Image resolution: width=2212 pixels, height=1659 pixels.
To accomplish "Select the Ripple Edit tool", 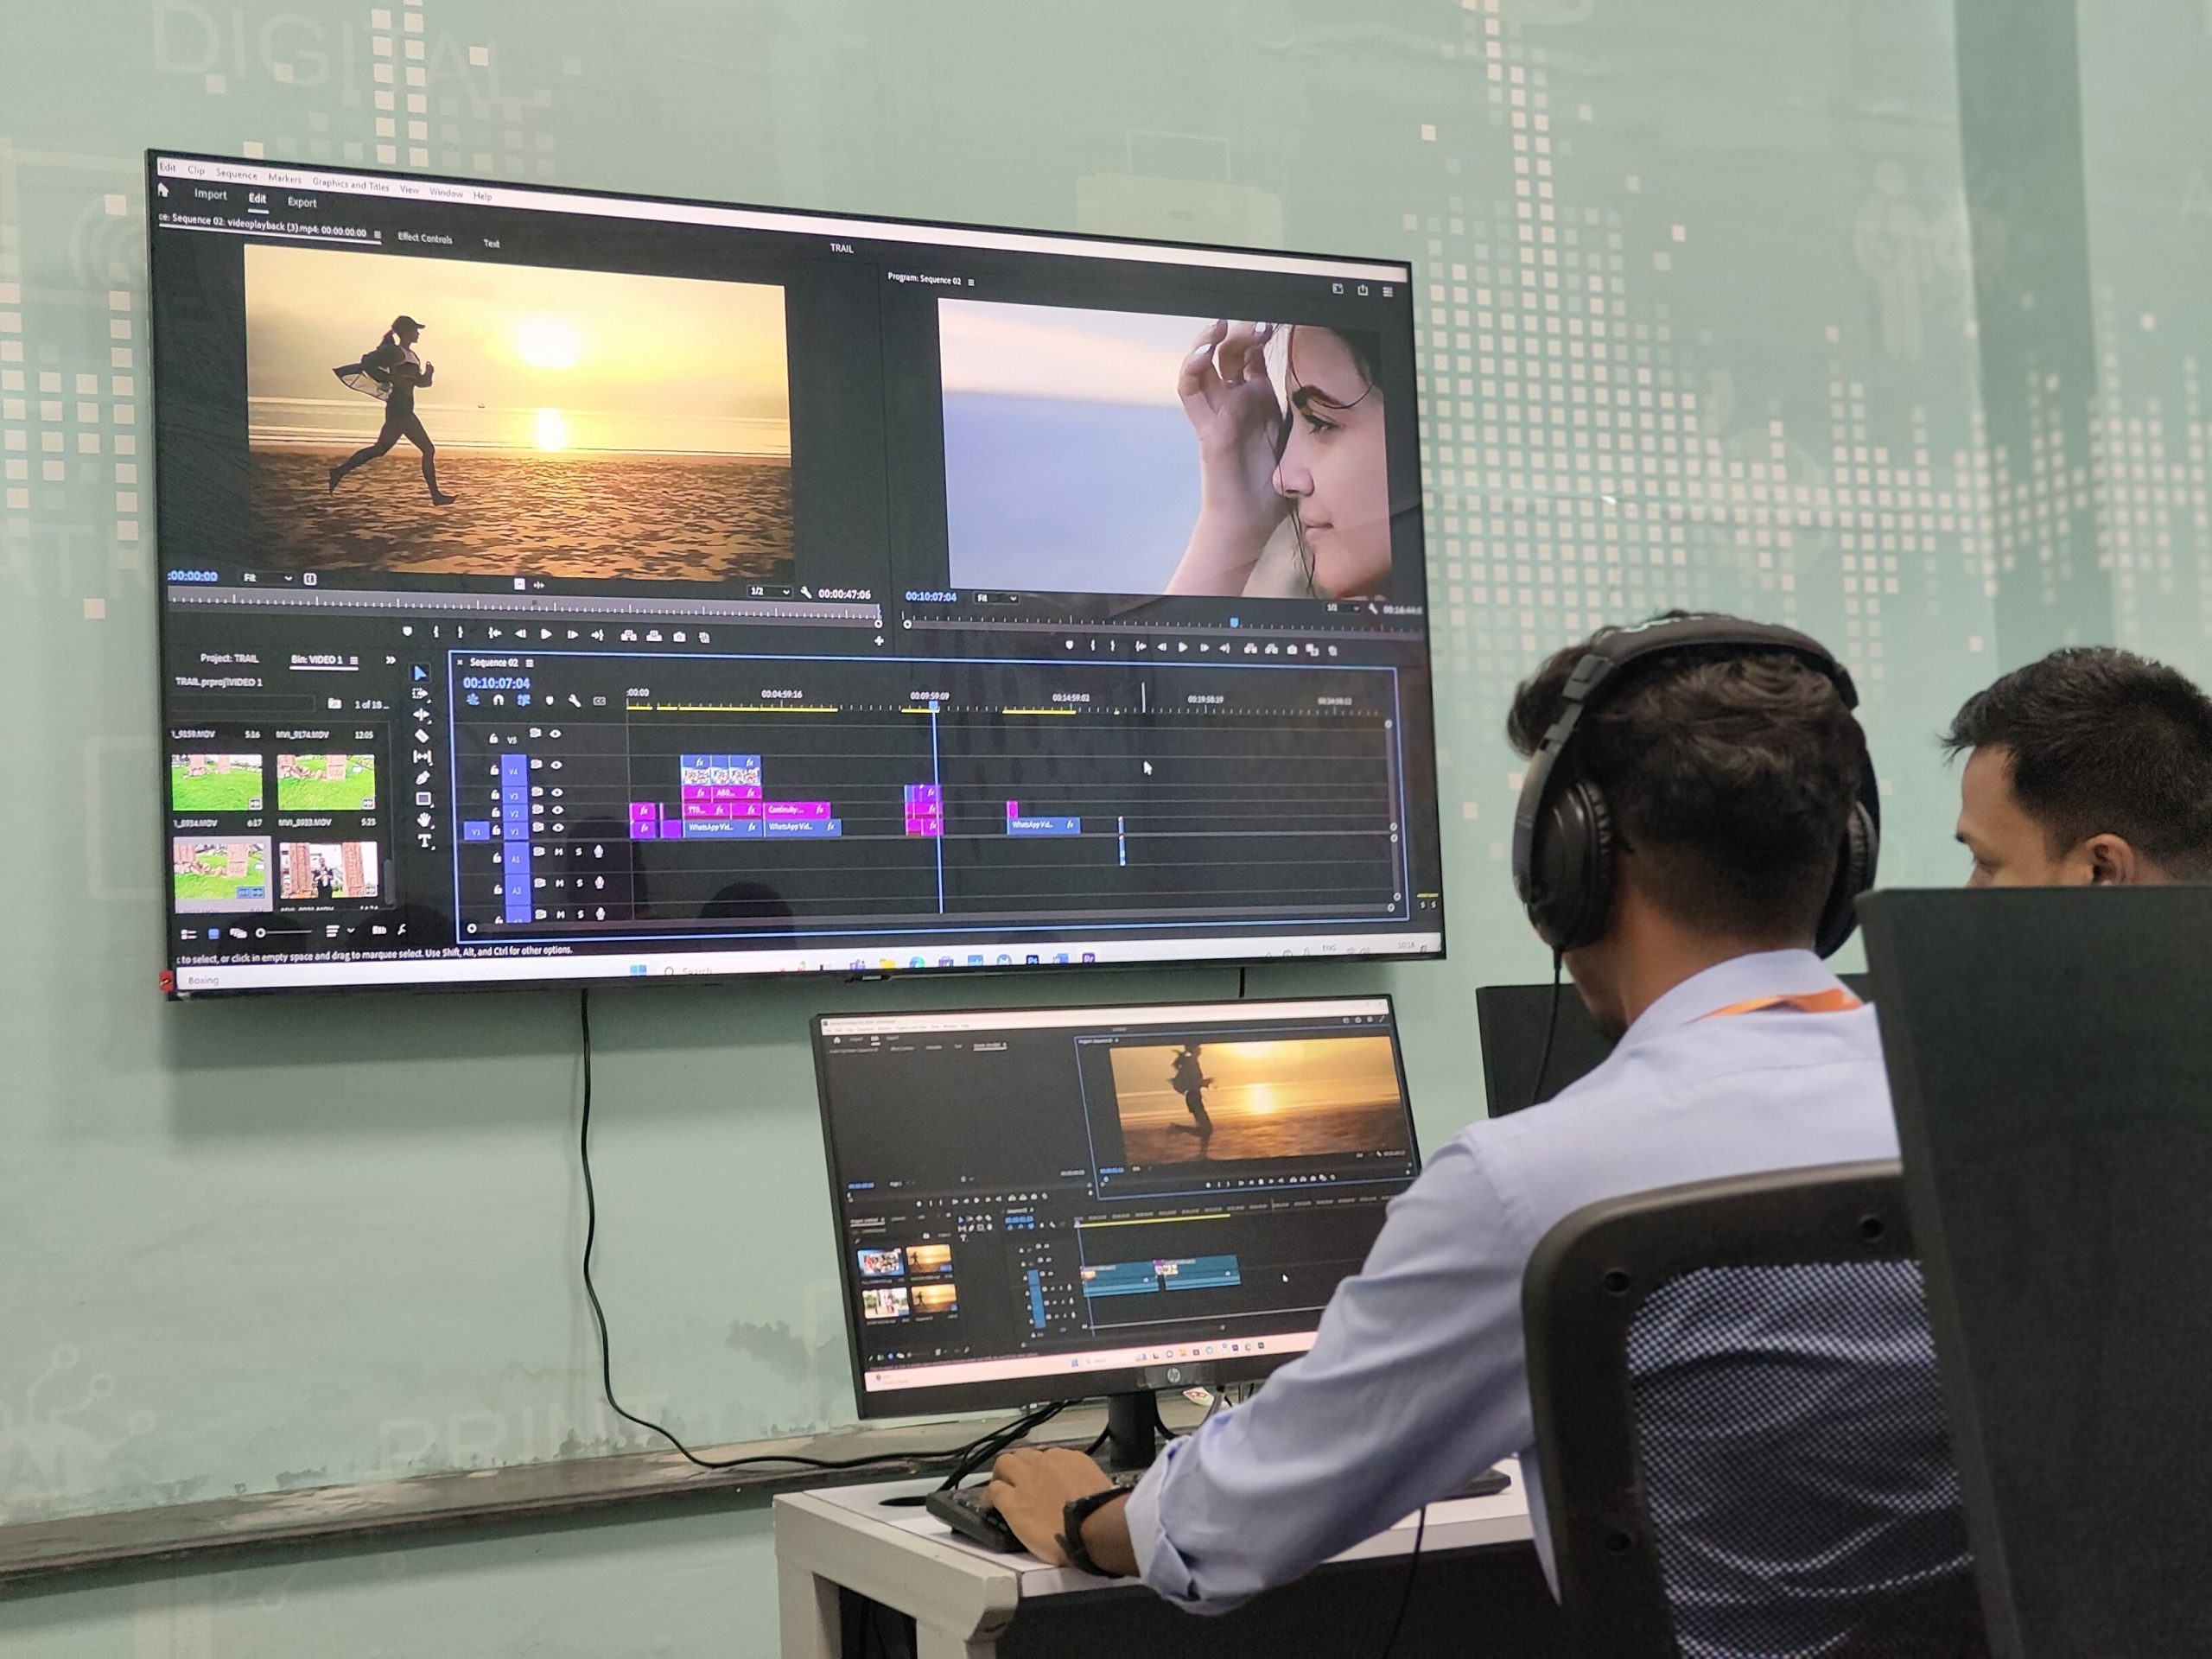I will [x=421, y=715].
